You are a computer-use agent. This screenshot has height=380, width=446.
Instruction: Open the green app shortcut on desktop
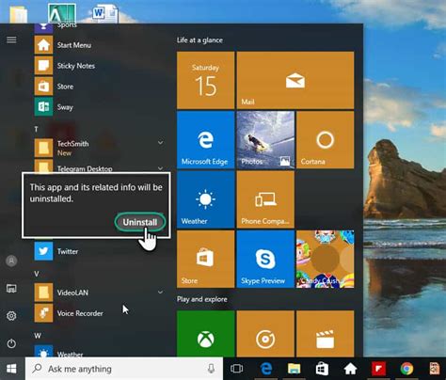click(62, 13)
